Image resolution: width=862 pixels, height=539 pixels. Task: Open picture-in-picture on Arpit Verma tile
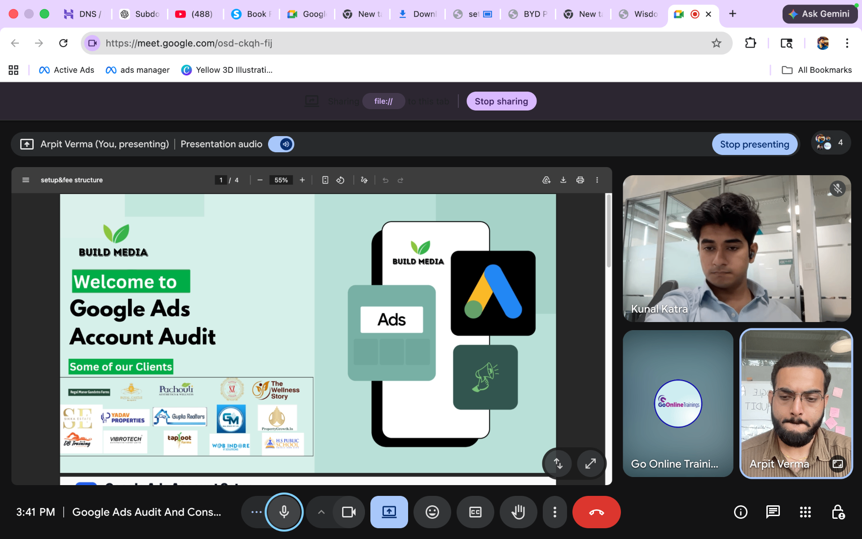tap(838, 464)
